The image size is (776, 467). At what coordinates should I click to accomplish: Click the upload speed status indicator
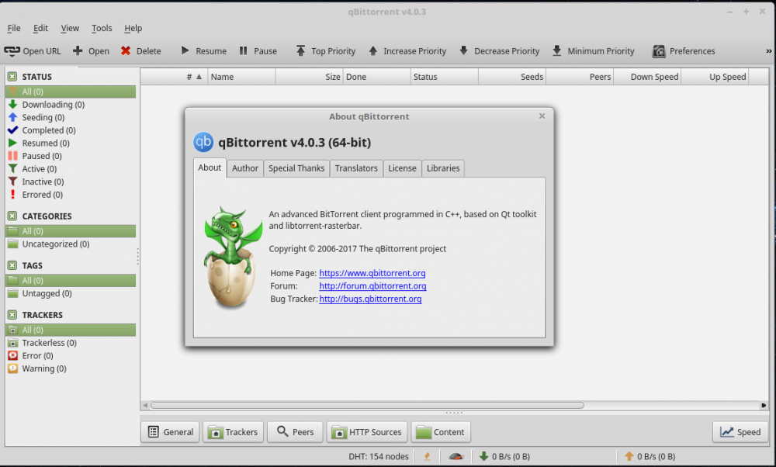[650, 456]
